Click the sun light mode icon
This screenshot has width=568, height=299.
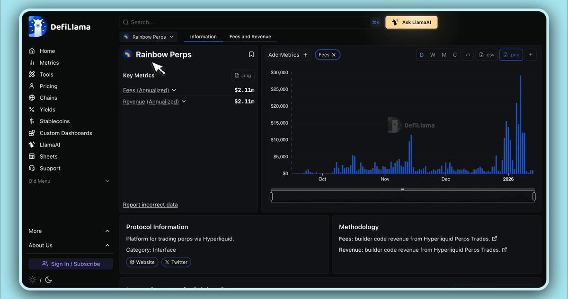point(32,280)
